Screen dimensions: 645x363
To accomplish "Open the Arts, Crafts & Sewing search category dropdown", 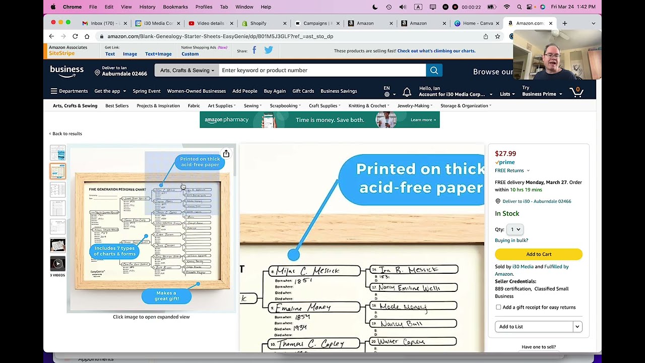I will click(187, 70).
